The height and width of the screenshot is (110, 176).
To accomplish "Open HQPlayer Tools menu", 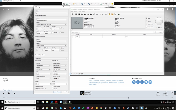I will [80, 11].
